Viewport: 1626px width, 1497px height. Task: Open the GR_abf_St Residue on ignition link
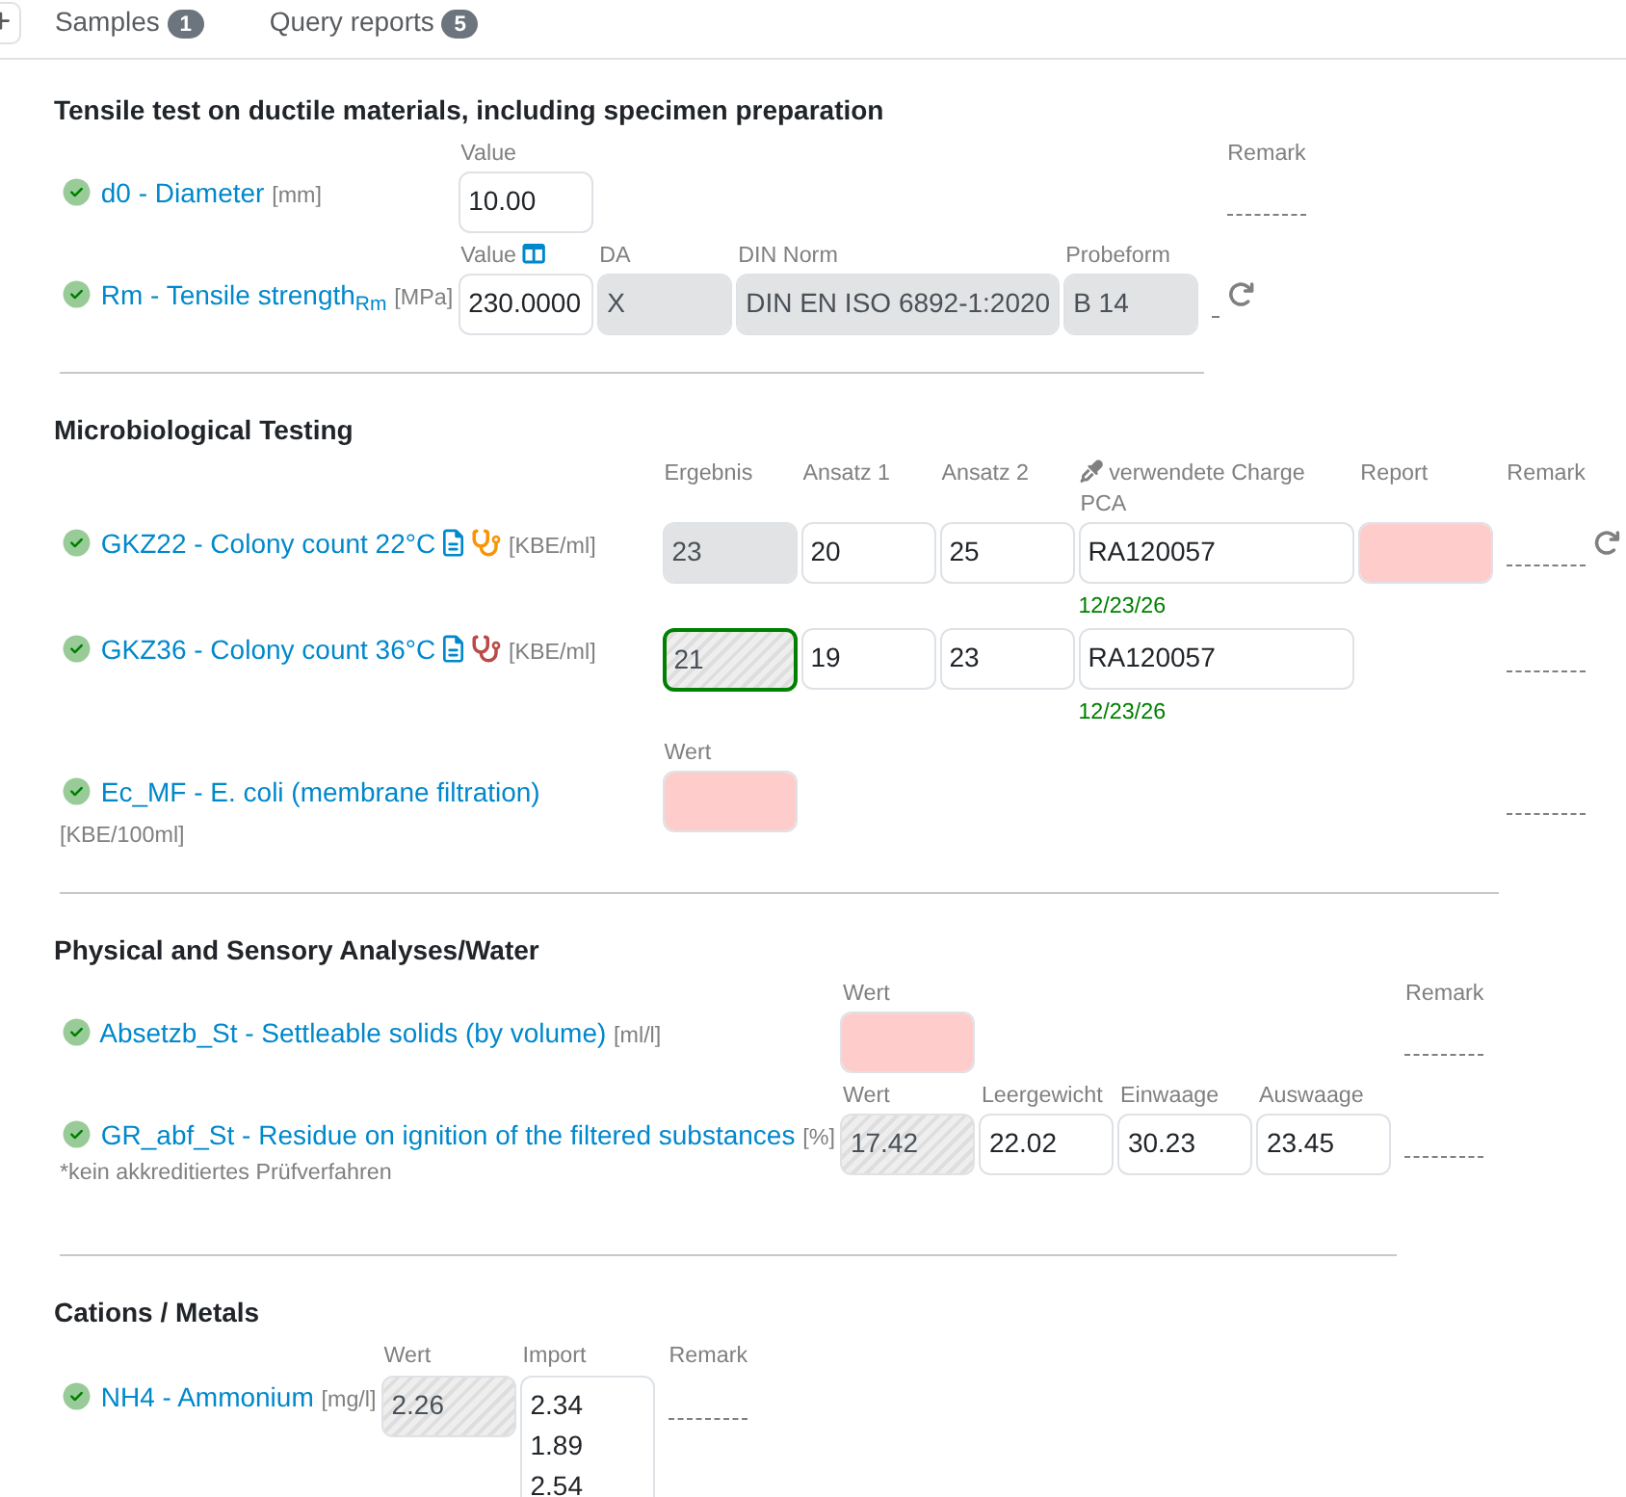448,1136
